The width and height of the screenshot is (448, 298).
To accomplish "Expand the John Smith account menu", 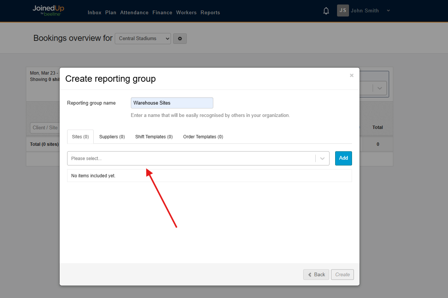I will pyautogui.click(x=388, y=10).
